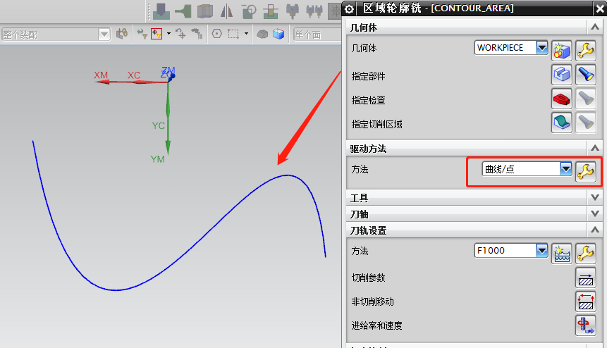Open non-cutting moves (非切削移动) icon
Screen dimensions: 607x348
tap(586, 302)
